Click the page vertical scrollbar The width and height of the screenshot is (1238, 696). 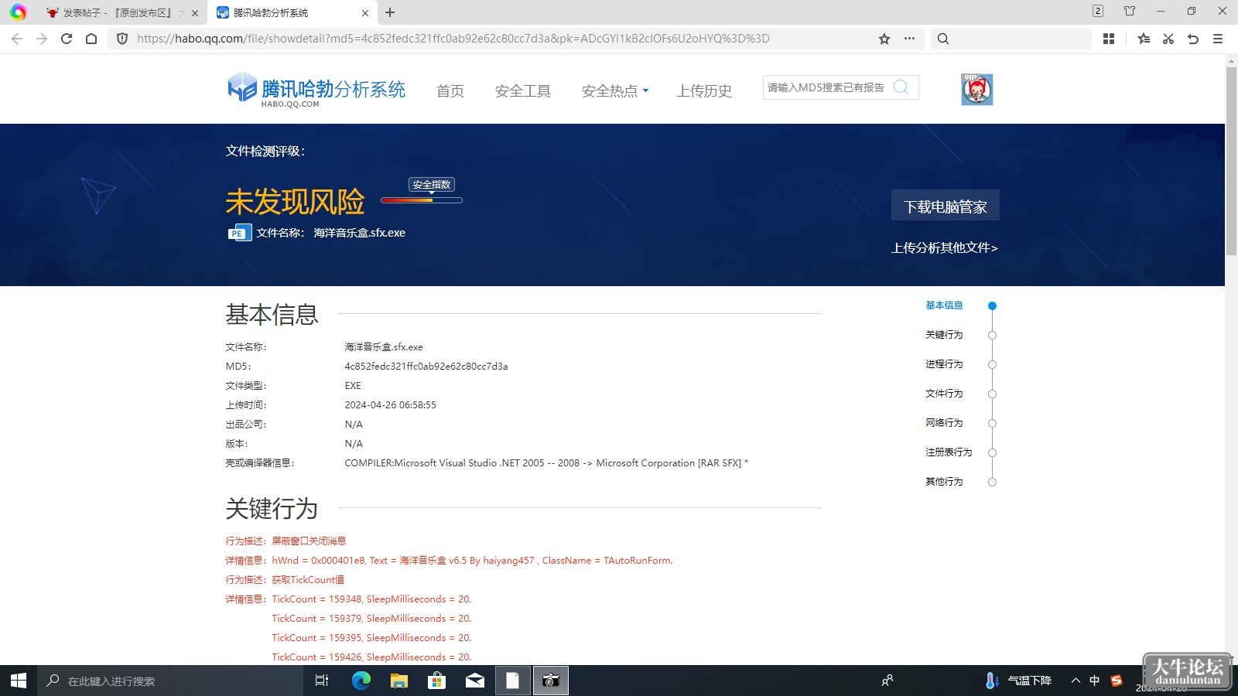tap(1231, 161)
